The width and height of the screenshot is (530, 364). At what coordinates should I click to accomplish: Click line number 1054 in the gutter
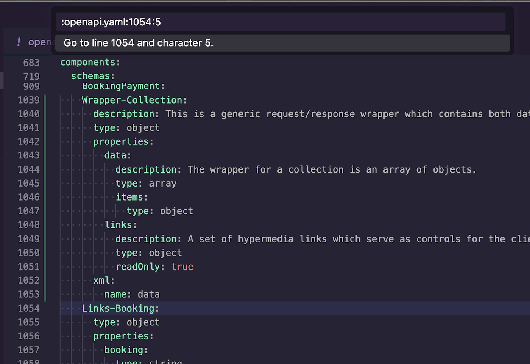pos(29,309)
